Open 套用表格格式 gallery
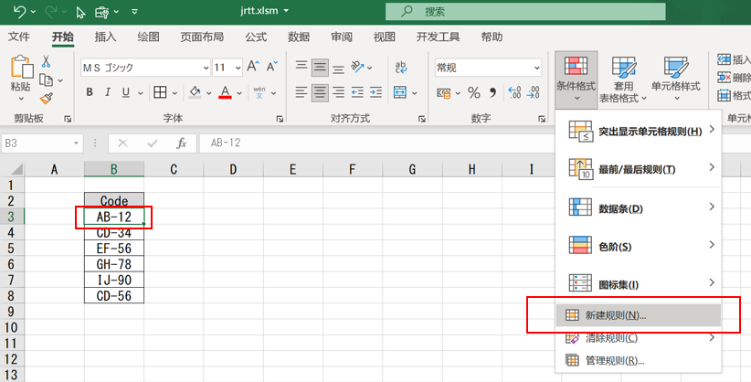 click(623, 80)
